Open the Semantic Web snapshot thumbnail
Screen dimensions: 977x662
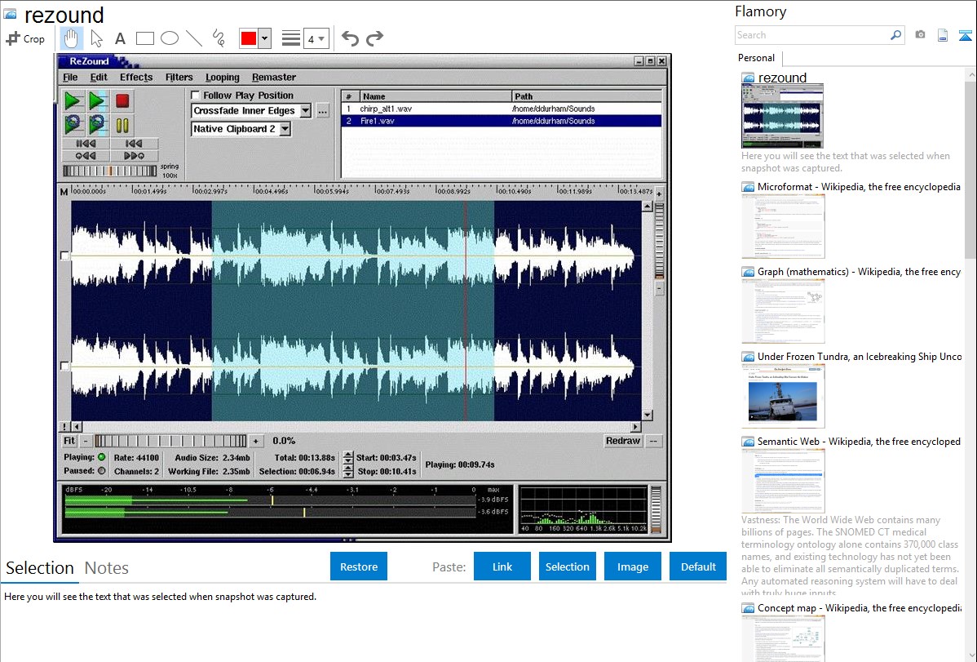tap(783, 481)
